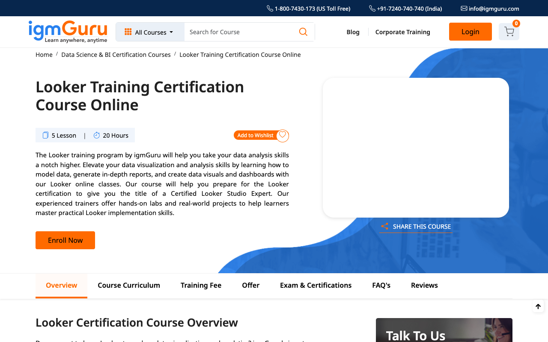This screenshot has width=548, height=342.
Task: Click the igmGuru logo
Action: pos(68,32)
